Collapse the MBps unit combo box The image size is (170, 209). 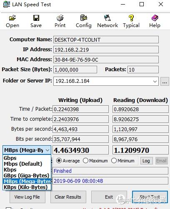click(x=47, y=150)
